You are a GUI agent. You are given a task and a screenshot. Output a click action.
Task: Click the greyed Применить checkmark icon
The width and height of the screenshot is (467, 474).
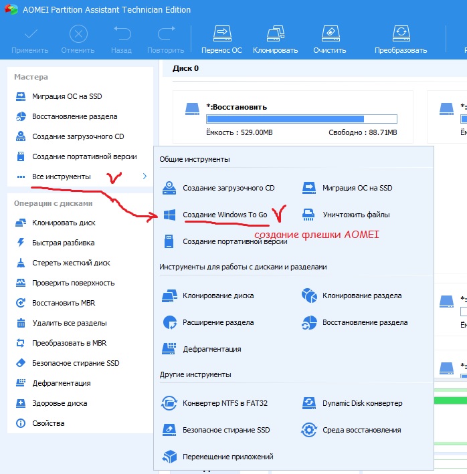pos(31,34)
